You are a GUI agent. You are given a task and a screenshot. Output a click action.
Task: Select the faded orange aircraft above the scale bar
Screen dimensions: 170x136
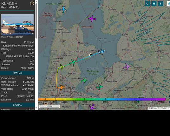(x=45, y=105)
